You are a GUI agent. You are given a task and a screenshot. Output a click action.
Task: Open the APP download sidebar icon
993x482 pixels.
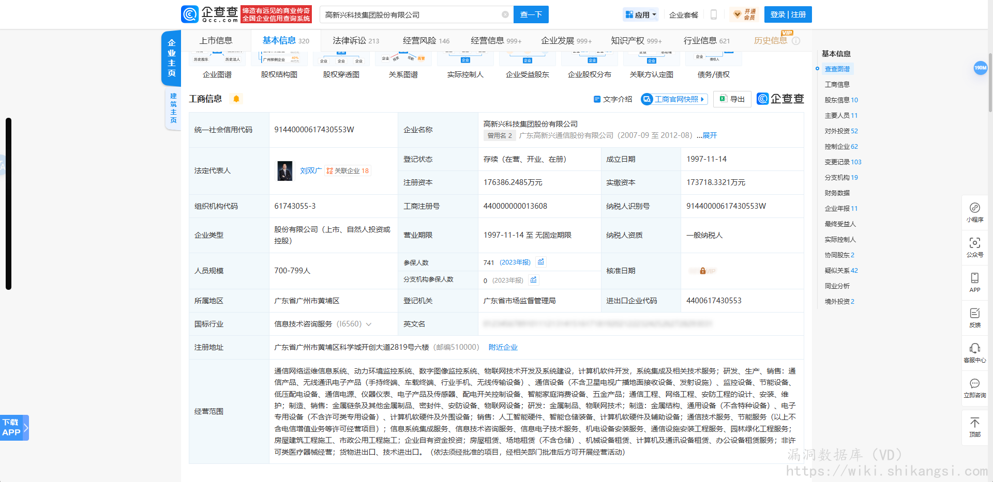(975, 283)
